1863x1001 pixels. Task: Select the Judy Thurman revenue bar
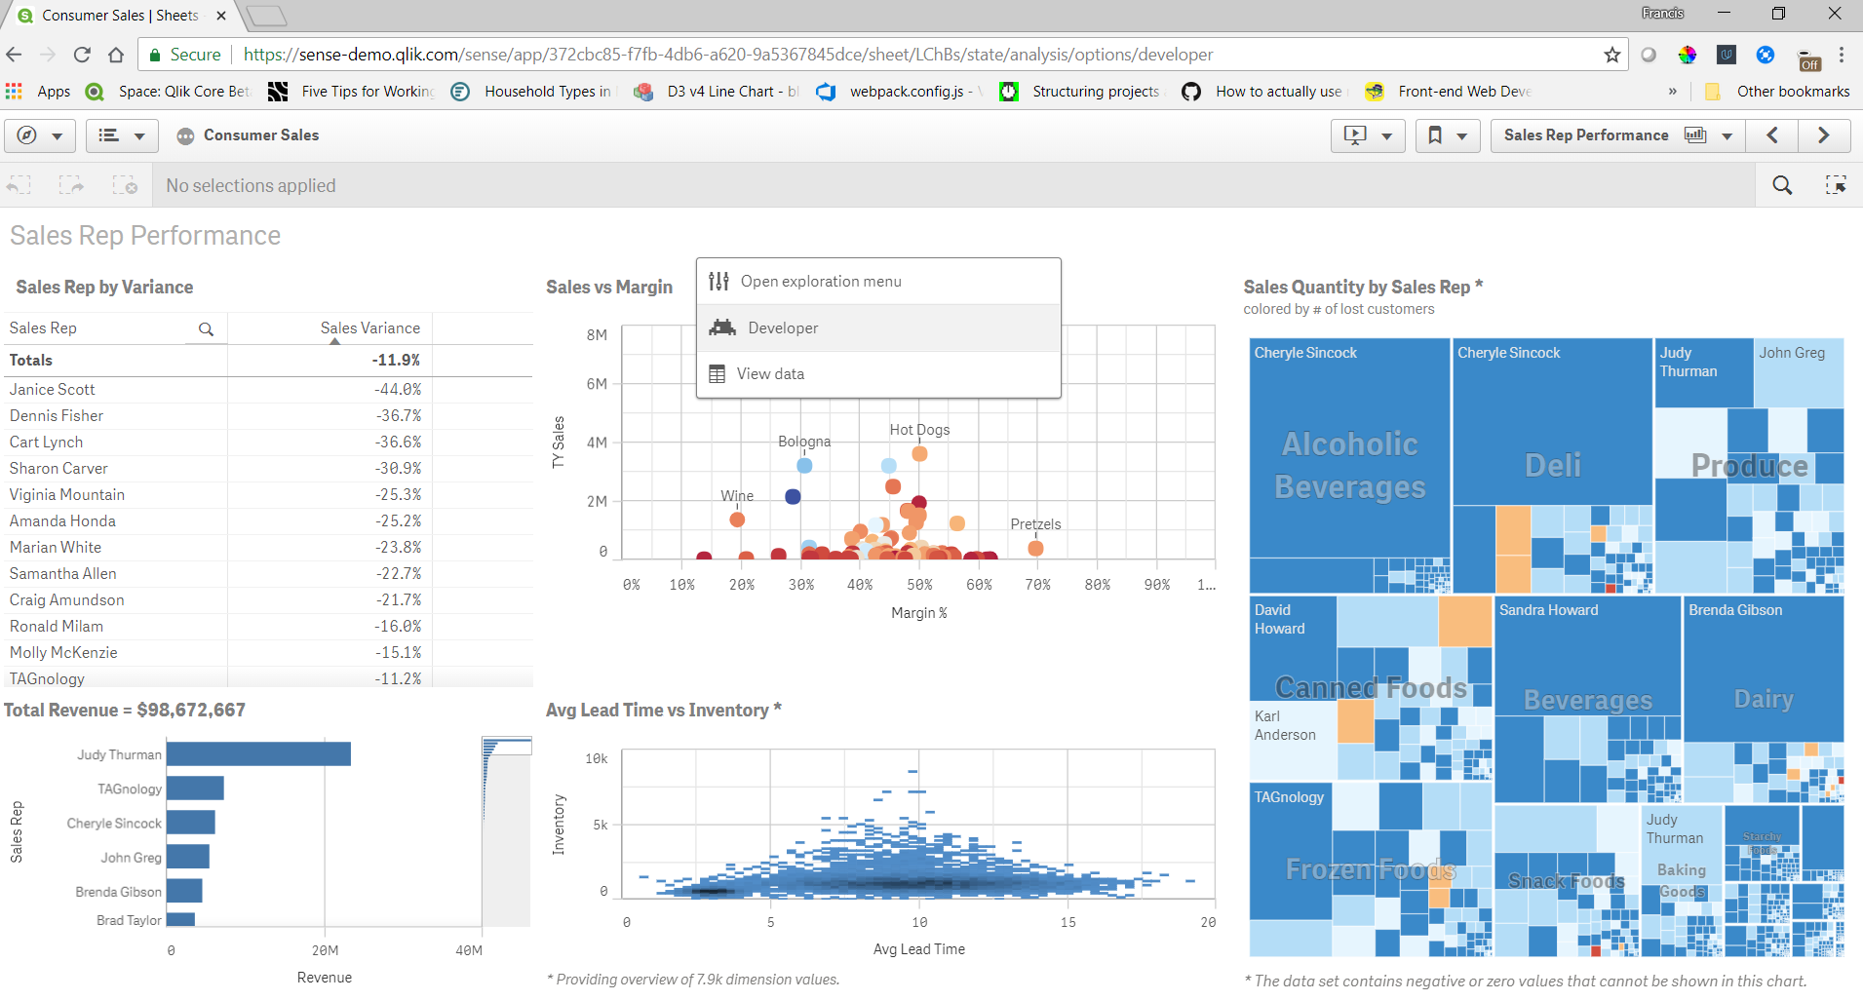coord(258,754)
